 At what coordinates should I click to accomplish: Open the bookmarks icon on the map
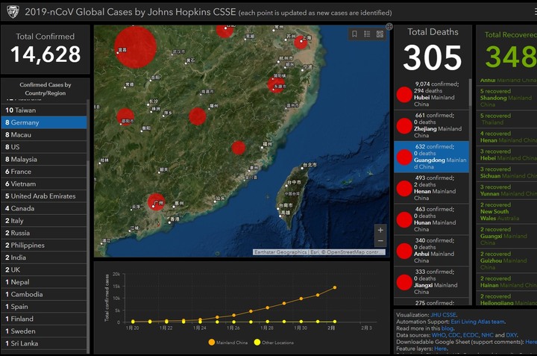(354, 34)
